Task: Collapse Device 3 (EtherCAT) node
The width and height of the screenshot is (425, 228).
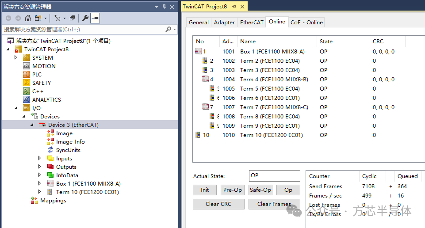Action: tap(32, 125)
